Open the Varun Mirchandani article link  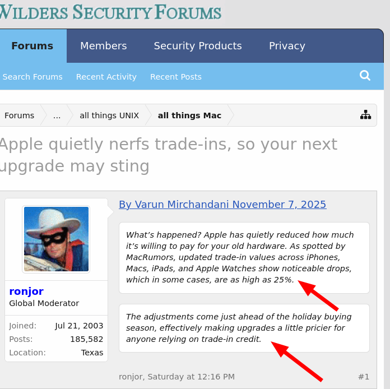[222, 205]
